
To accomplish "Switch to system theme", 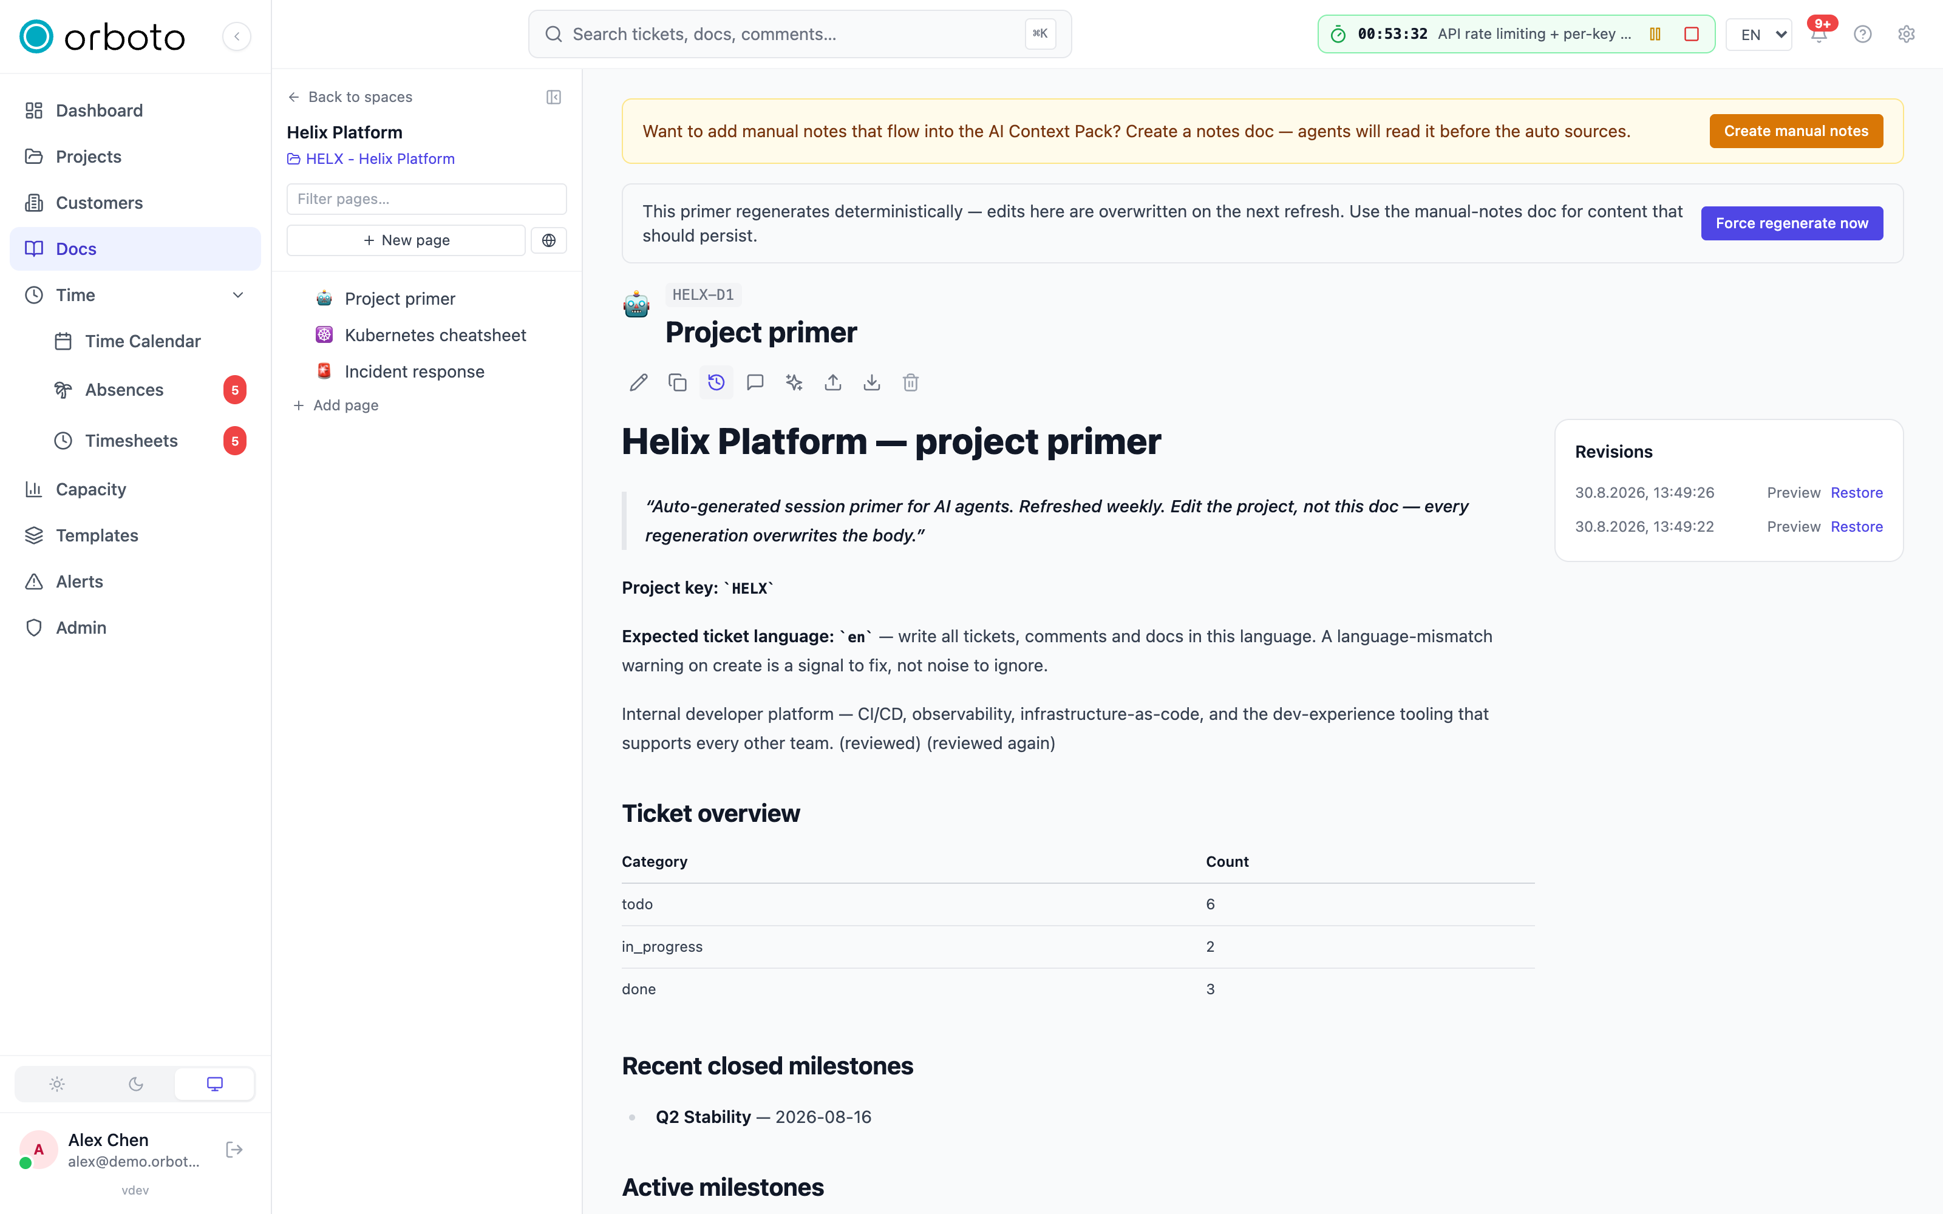I will [214, 1084].
